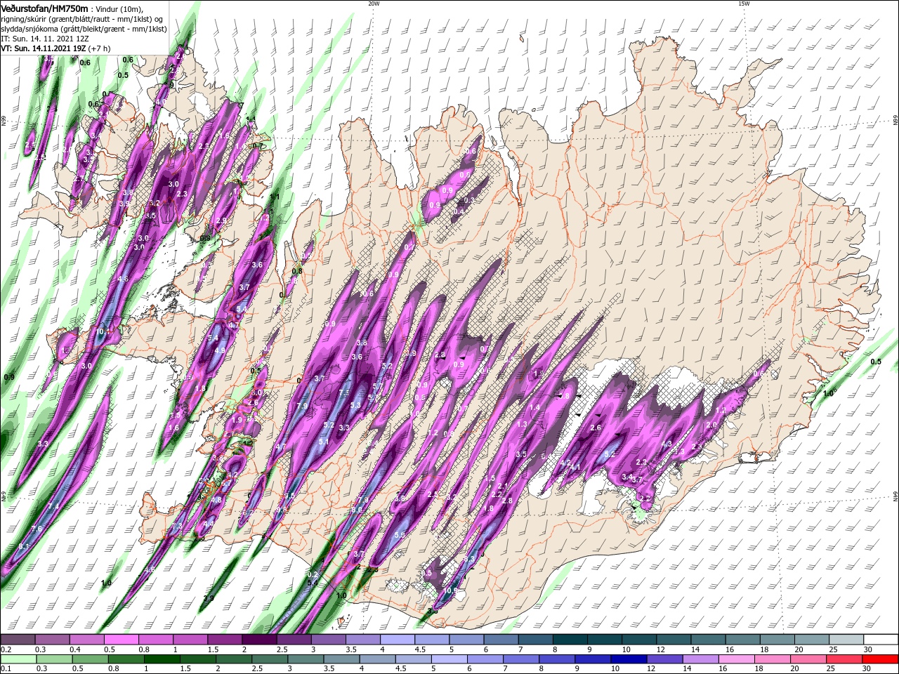Pick the dark teal 8–9 upper legend swatch

click(570, 640)
